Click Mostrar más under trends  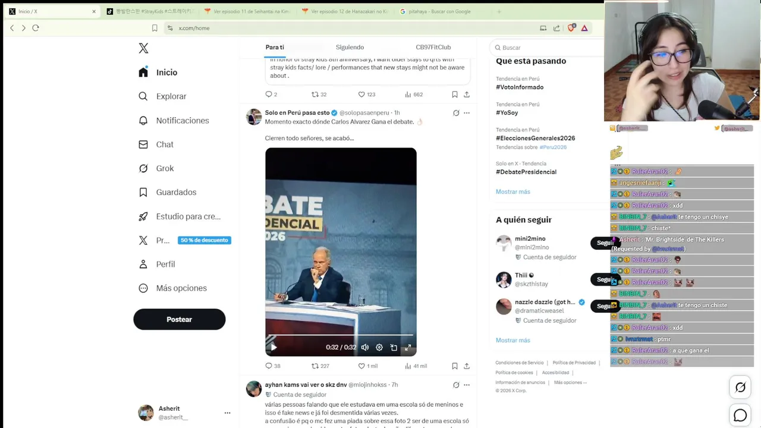(x=513, y=192)
